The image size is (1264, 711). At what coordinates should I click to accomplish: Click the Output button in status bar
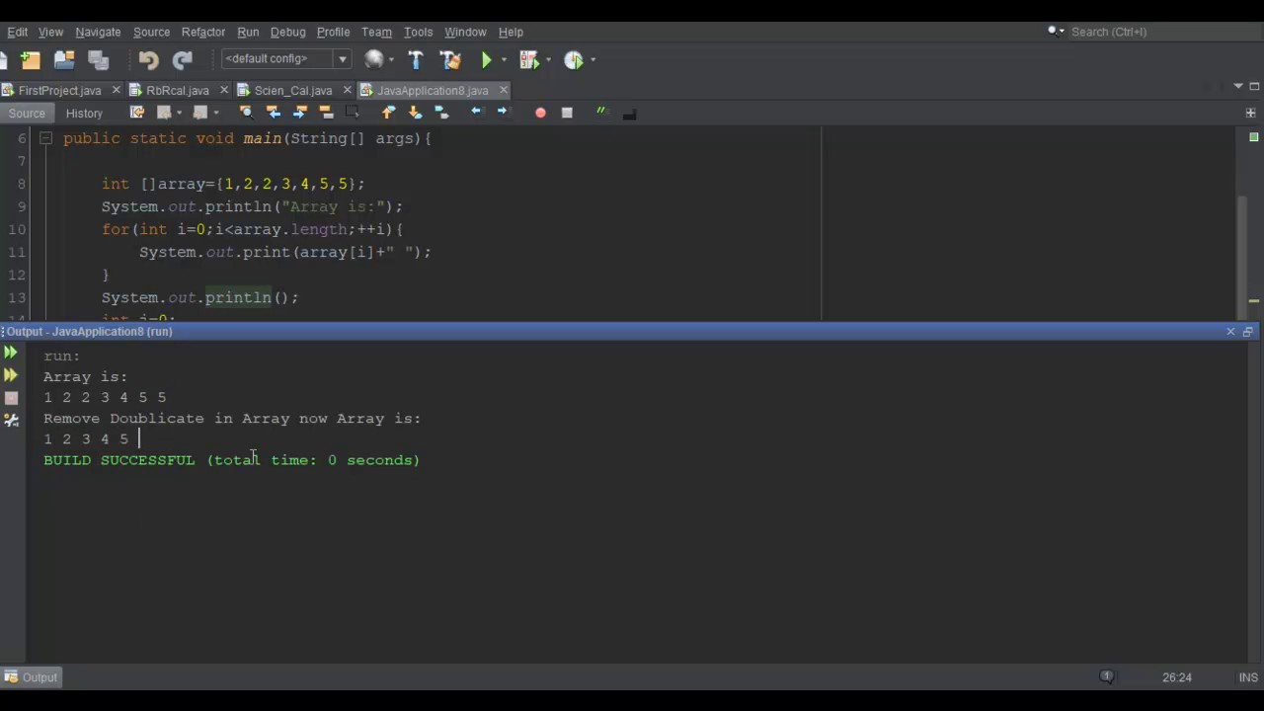[x=31, y=677]
